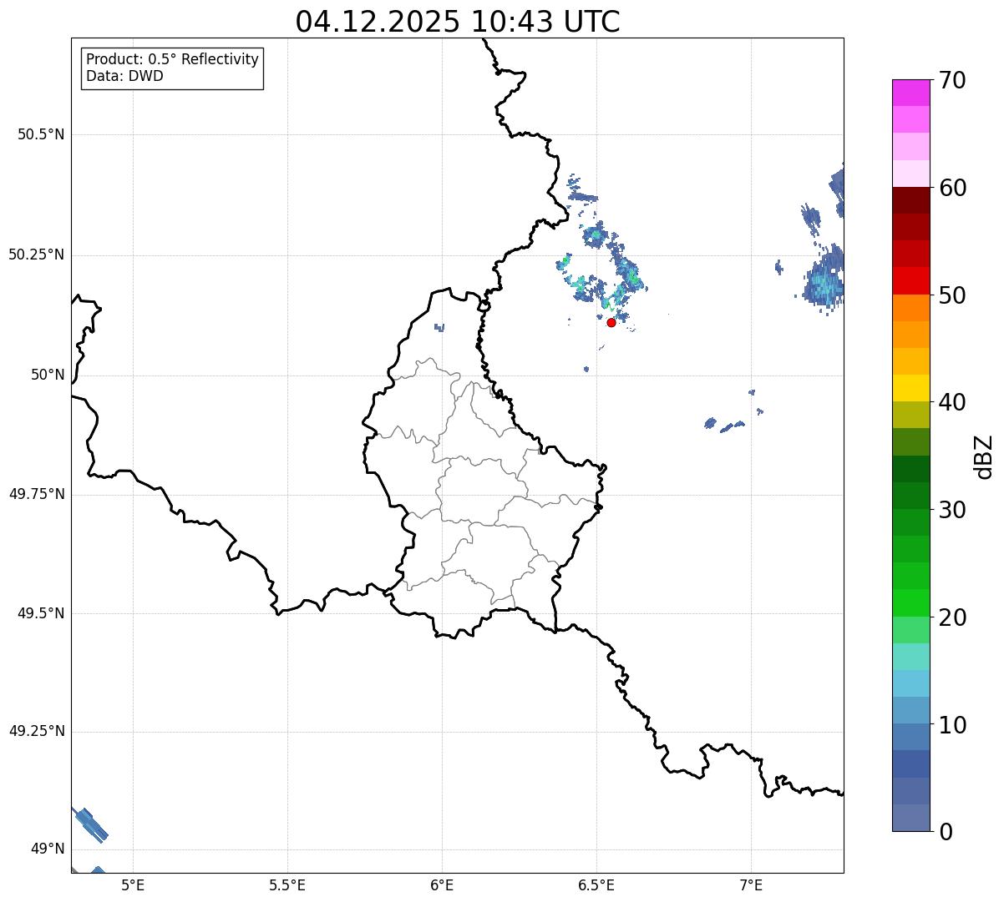The width and height of the screenshot is (1004, 902).
Task: Click the title "04.12.2025 10:43 UTC"
Action: tap(458, 22)
